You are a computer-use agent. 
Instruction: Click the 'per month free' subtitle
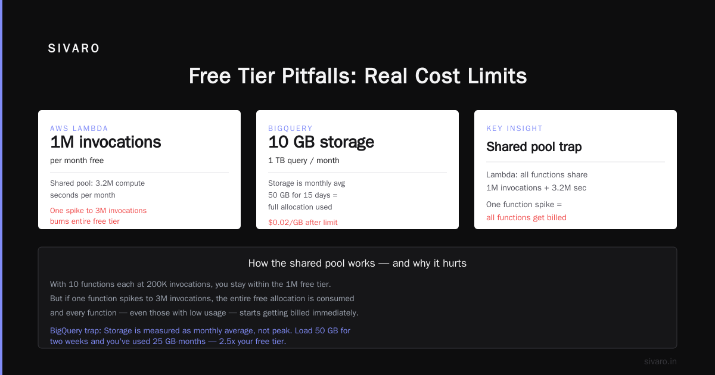click(77, 161)
